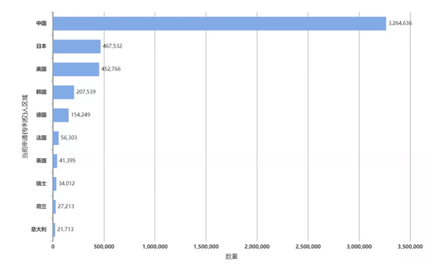Click value label 467,532
Image resolution: width=430 pixels, height=265 pixels.
(113, 46)
